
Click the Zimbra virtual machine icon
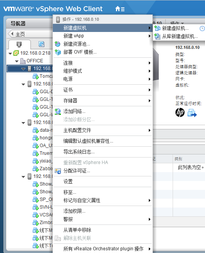click(35, 223)
